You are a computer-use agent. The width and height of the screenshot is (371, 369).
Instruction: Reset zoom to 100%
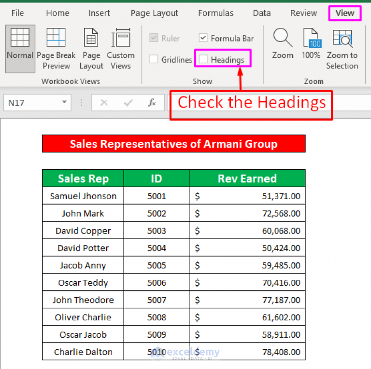(x=311, y=44)
